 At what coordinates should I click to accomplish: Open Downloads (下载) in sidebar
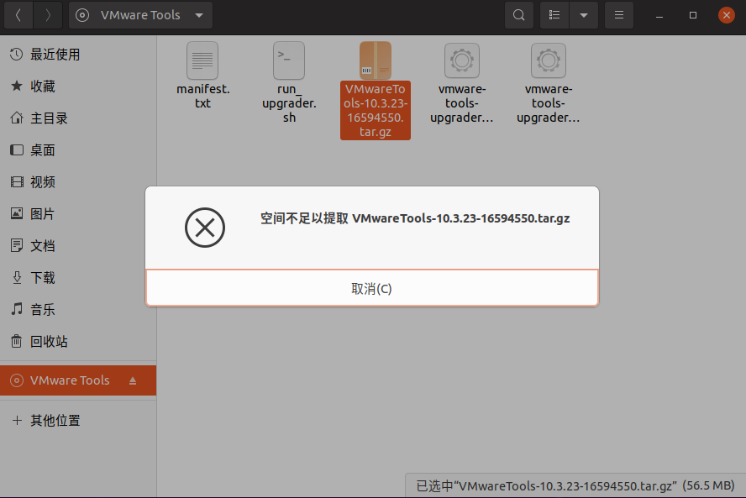tap(78, 278)
